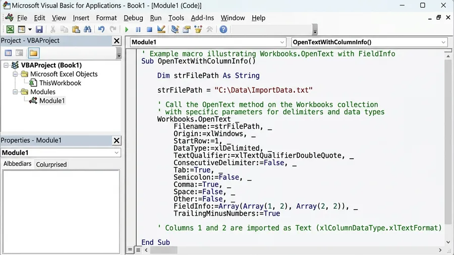Click the View Object icon in Project pane
Screen dimensions: 454x255
point(19,53)
